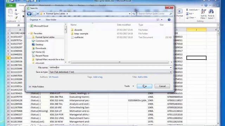
Task: Open the Save As dialog help icon
Action: coord(169,20)
